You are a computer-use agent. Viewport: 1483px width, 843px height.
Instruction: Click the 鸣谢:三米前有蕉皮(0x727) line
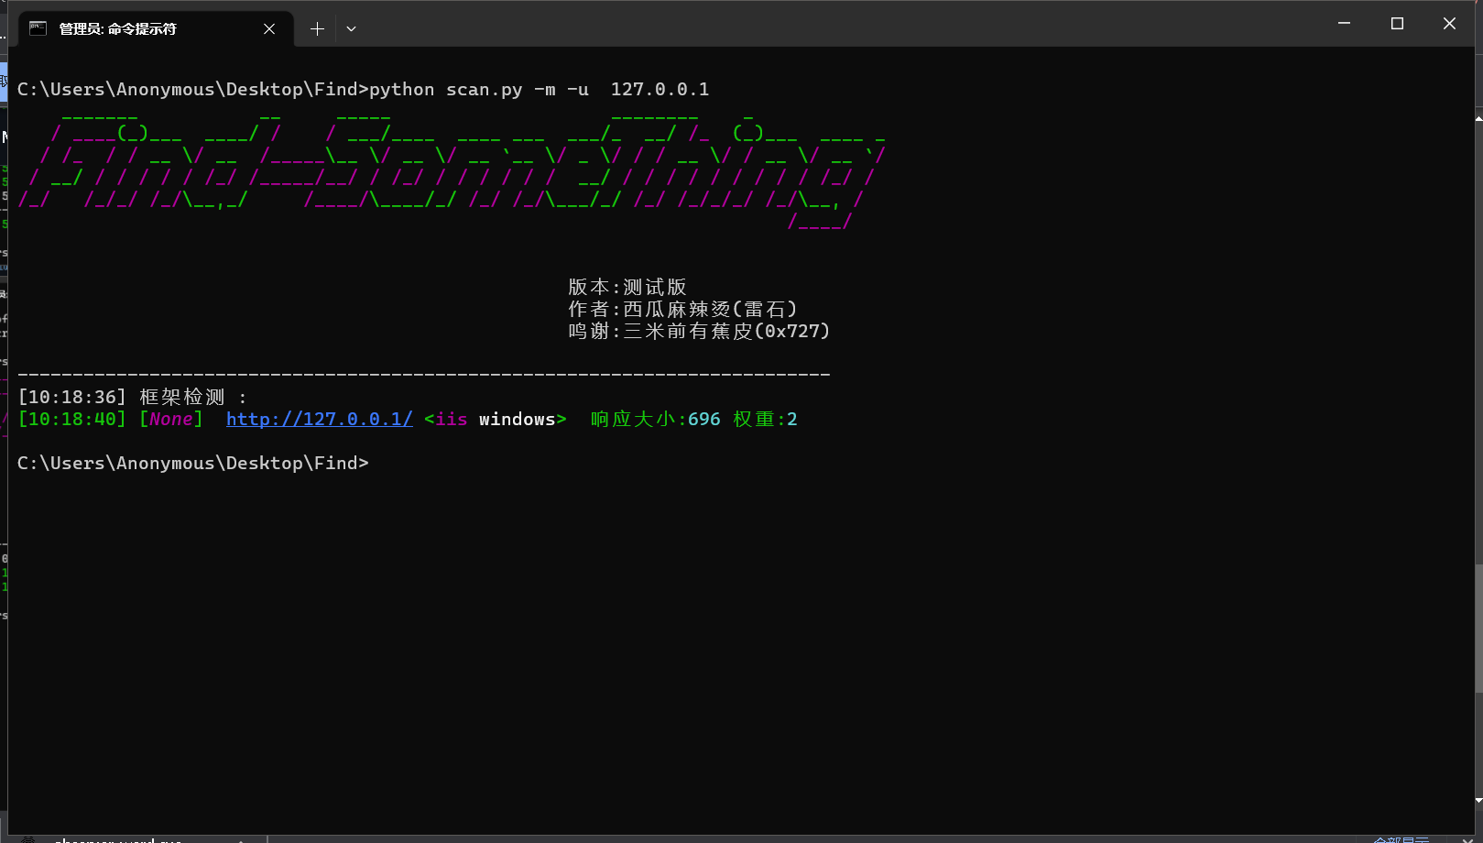coord(699,331)
